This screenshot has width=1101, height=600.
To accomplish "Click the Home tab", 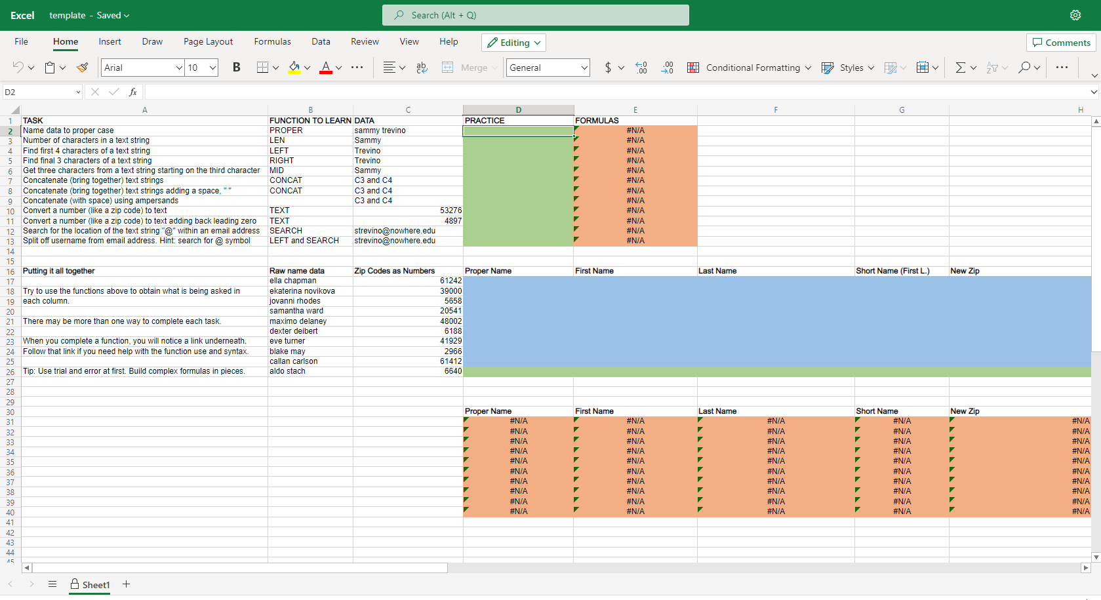I will coord(66,41).
